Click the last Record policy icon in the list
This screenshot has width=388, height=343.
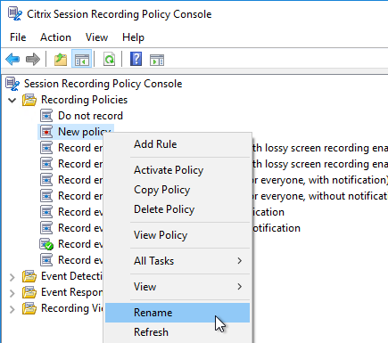[46, 260]
